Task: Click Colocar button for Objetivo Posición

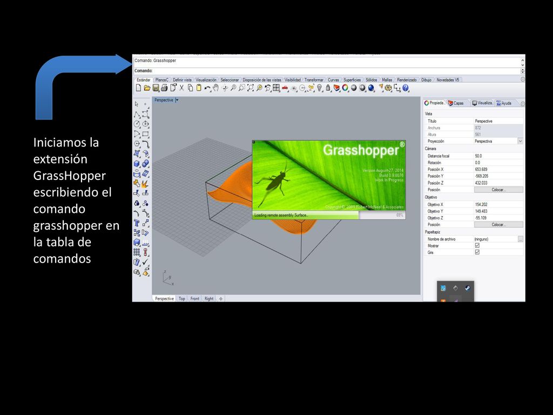Action: [x=498, y=224]
